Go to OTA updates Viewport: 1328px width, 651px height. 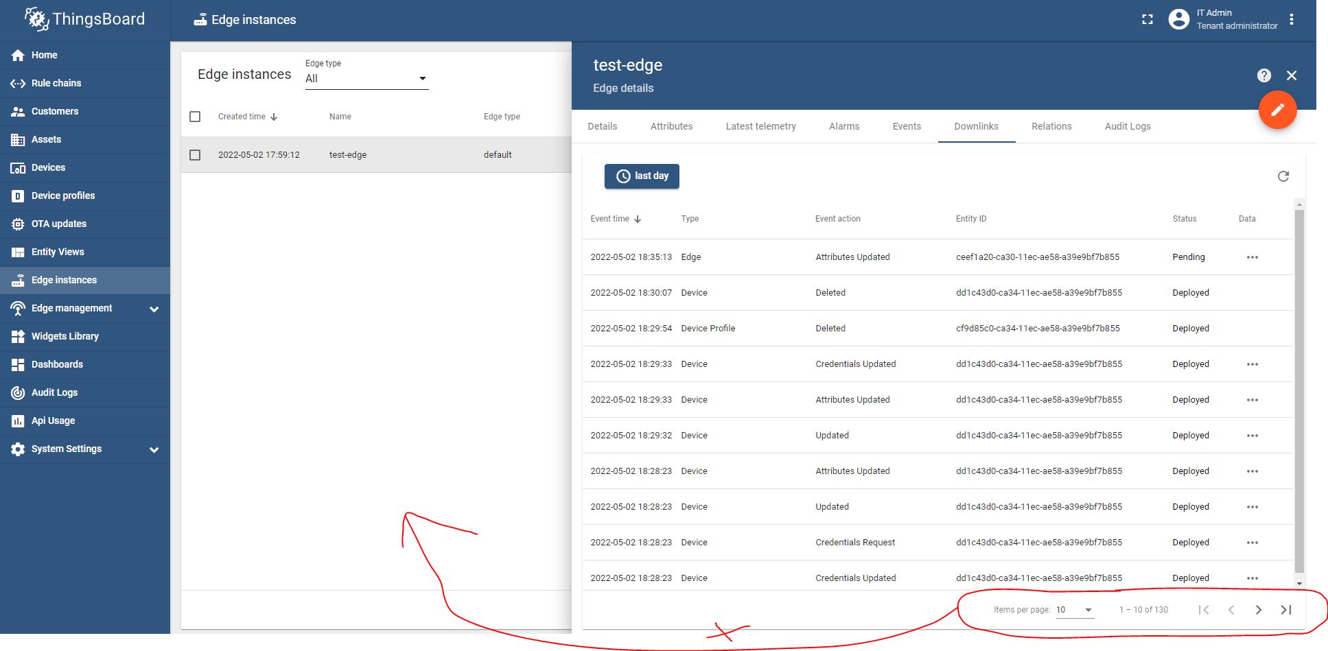[58, 224]
